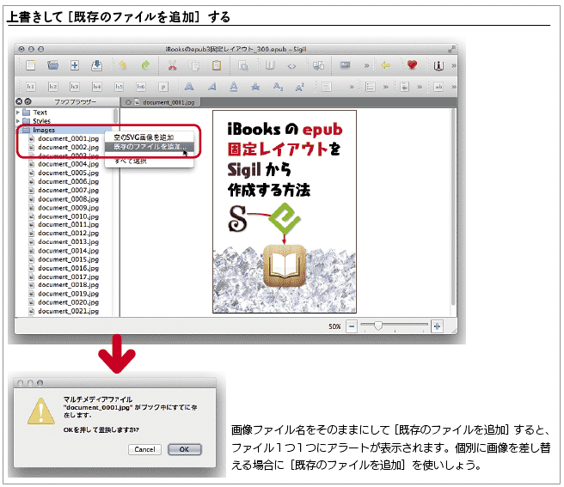564x487 pixels.
Task: Apply Heading 5 with h5 icon
Action: click(x=119, y=87)
